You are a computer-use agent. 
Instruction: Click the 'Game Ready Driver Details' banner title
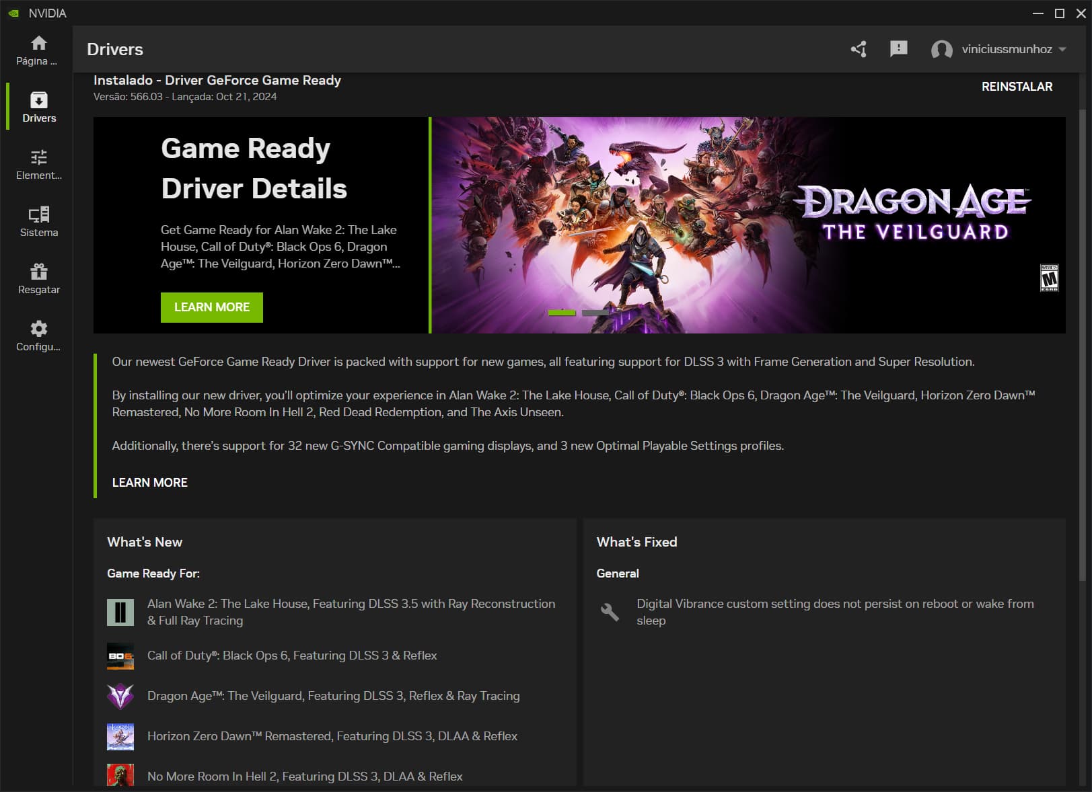point(254,168)
